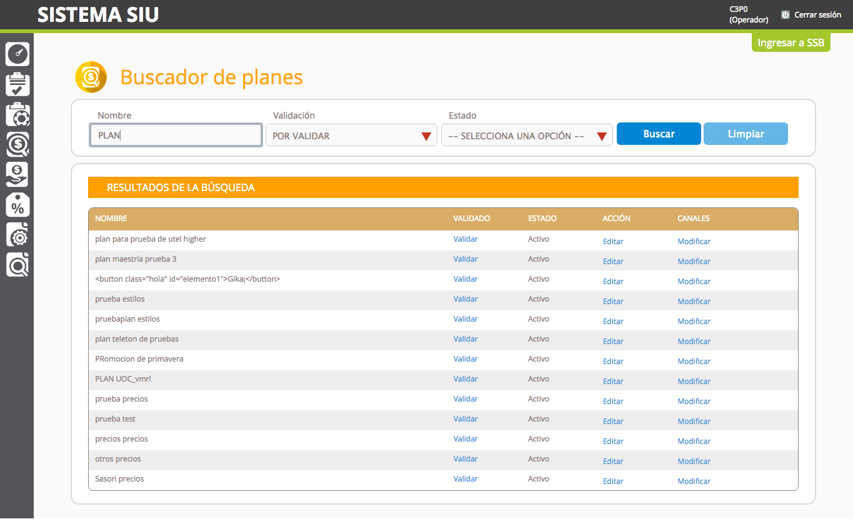
Task: Click Modificar for PLAN UOC_vmrl
Action: (x=694, y=382)
